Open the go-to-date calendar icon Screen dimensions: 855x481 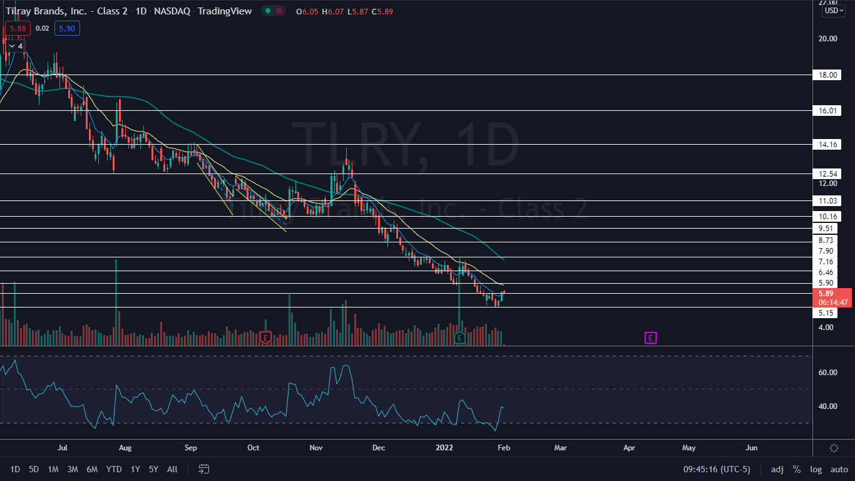coord(203,468)
